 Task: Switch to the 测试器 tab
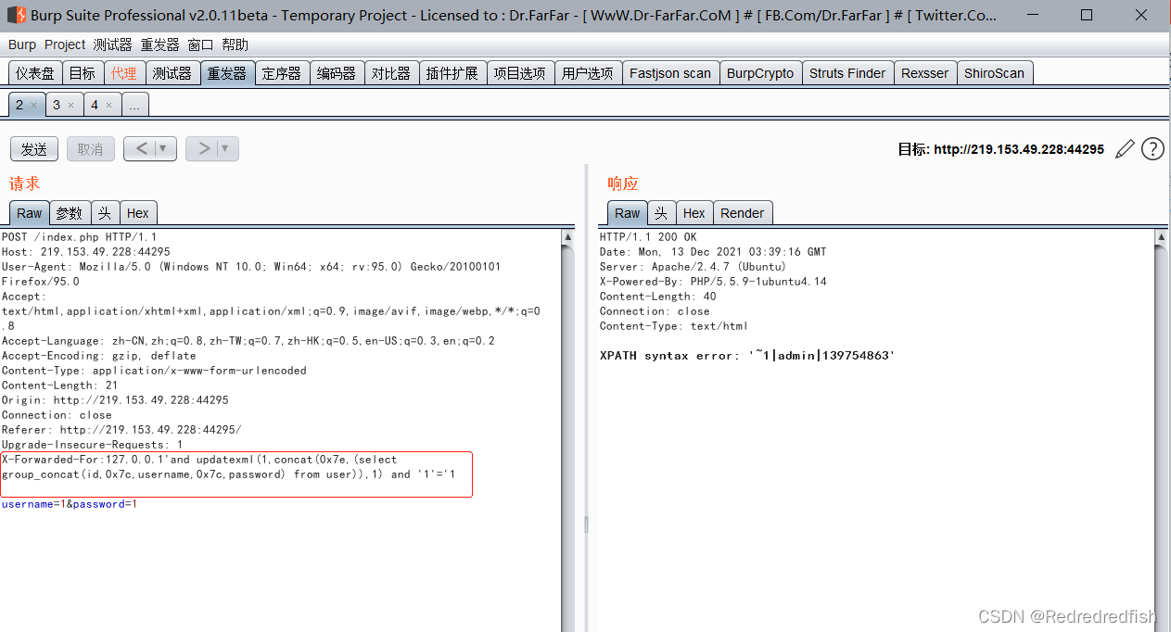[x=172, y=73]
